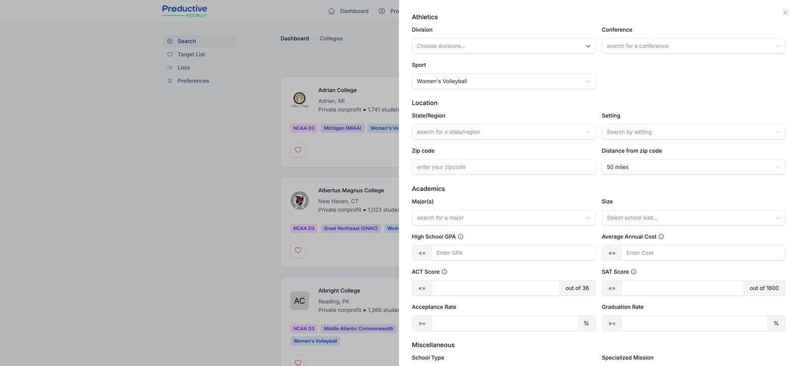The height and width of the screenshot is (366, 798).
Task: Click the Enter GPA input field
Action: (513, 253)
